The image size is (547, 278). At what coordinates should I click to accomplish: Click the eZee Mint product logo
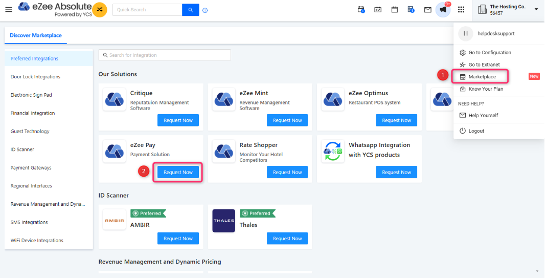point(223,99)
